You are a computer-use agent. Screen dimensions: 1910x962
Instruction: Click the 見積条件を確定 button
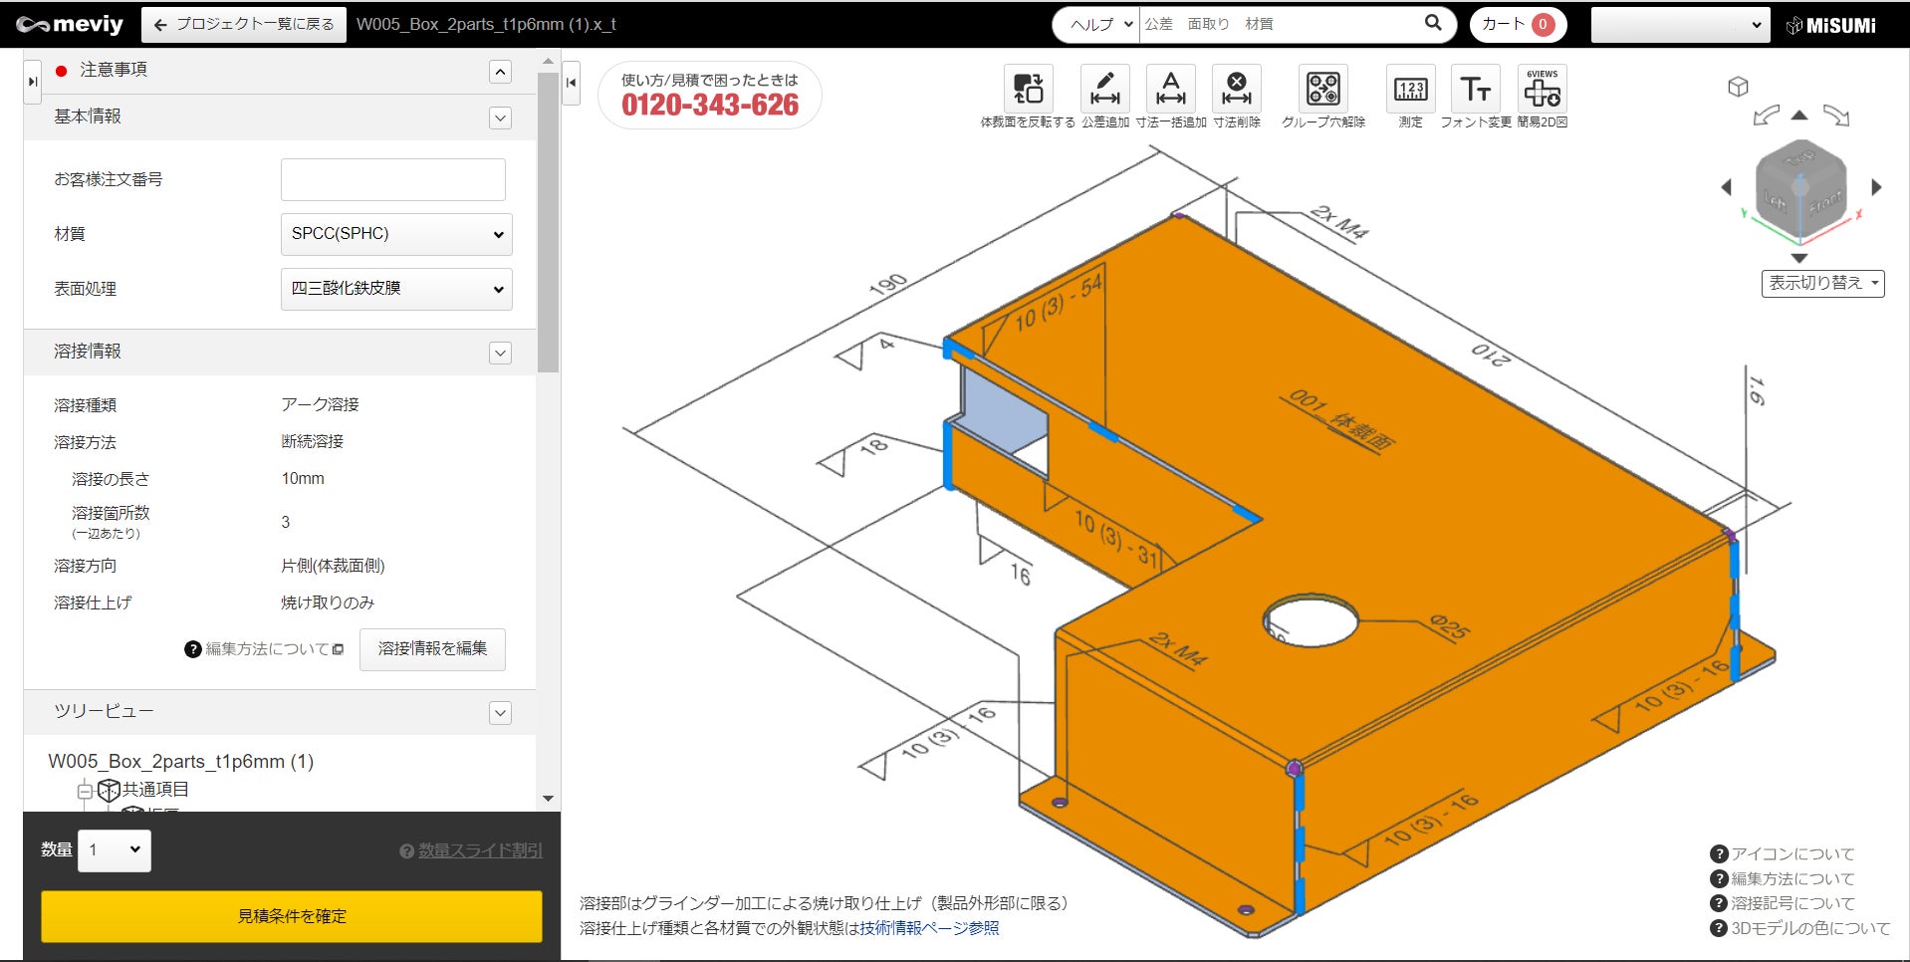tap(291, 916)
